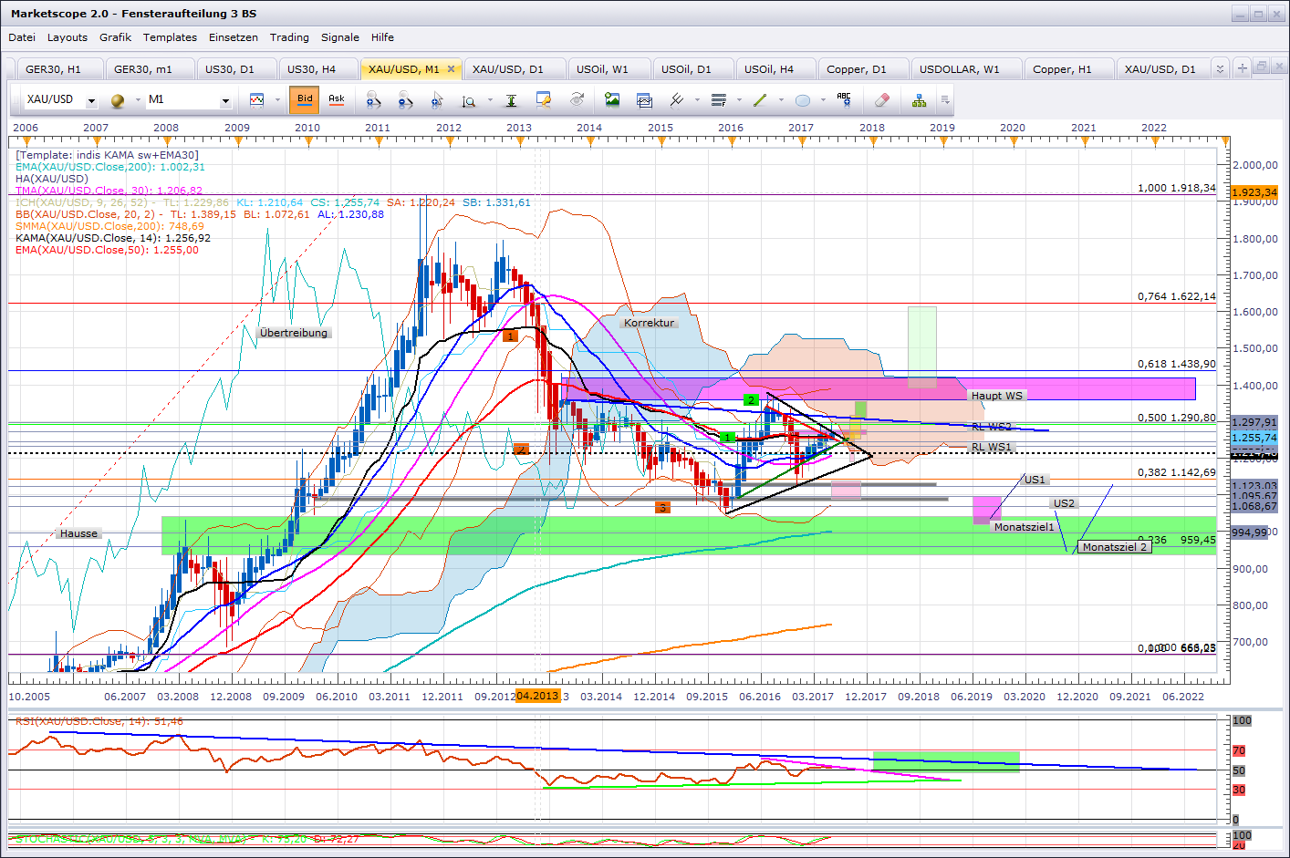This screenshot has height=858, width=1290.
Task: Click the chart type icon
Action: (256, 100)
